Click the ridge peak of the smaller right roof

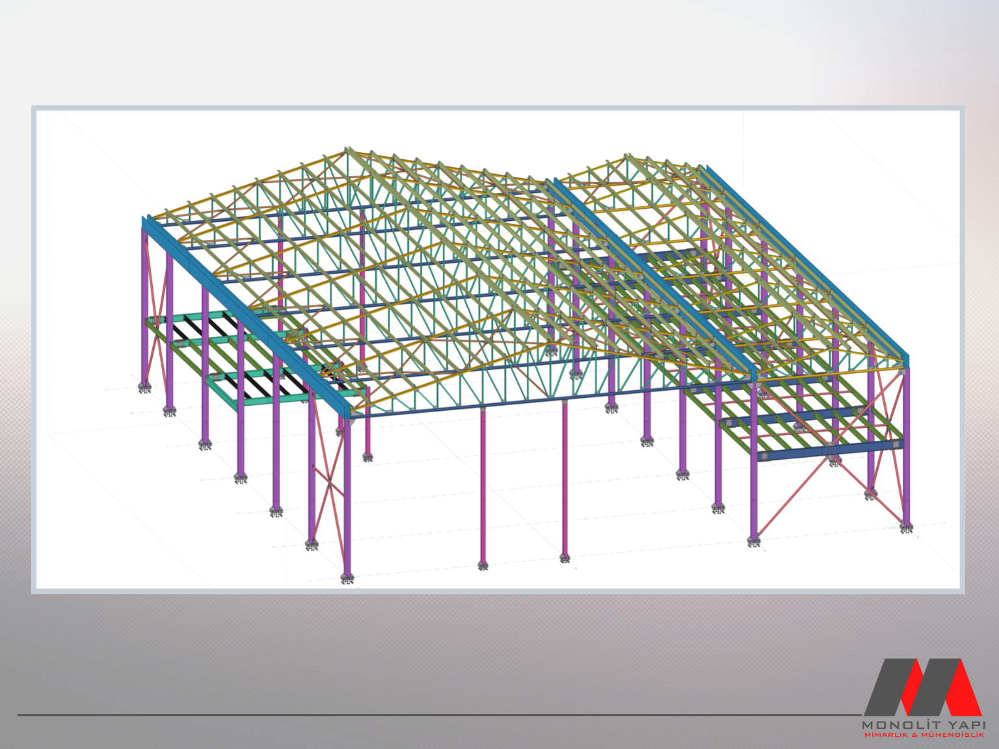(628, 156)
